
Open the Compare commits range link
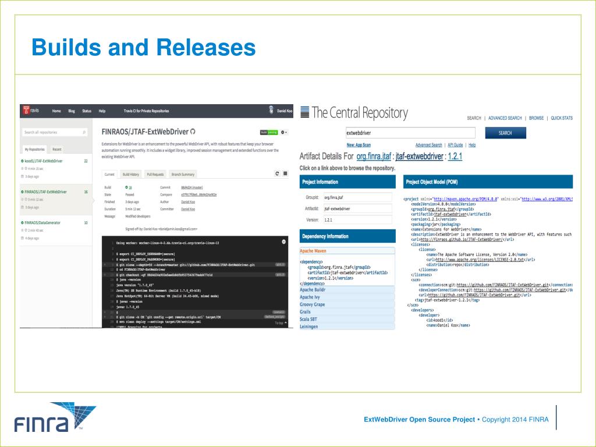[x=199, y=194]
